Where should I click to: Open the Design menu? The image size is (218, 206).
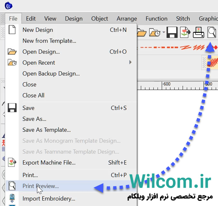(x=74, y=19)
